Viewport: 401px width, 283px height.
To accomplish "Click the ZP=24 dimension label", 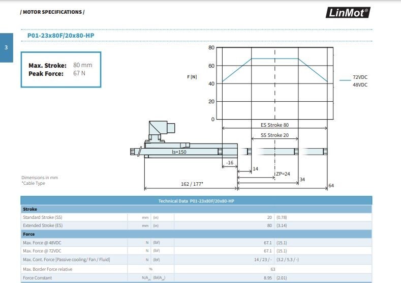I will 283,174.
